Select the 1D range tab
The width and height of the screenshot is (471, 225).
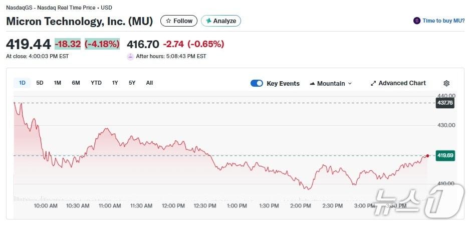tap(22, 83)
